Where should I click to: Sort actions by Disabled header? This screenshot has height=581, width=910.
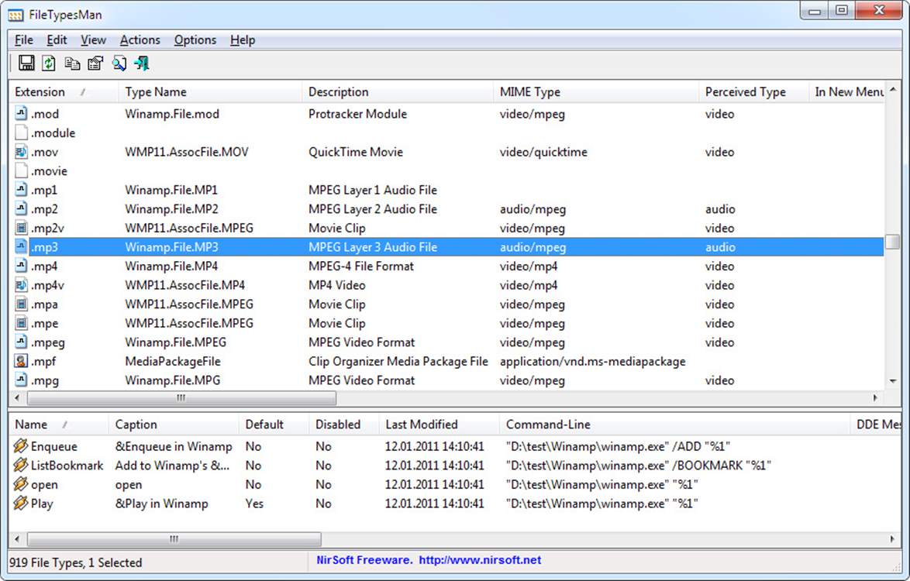click(344, 425)
